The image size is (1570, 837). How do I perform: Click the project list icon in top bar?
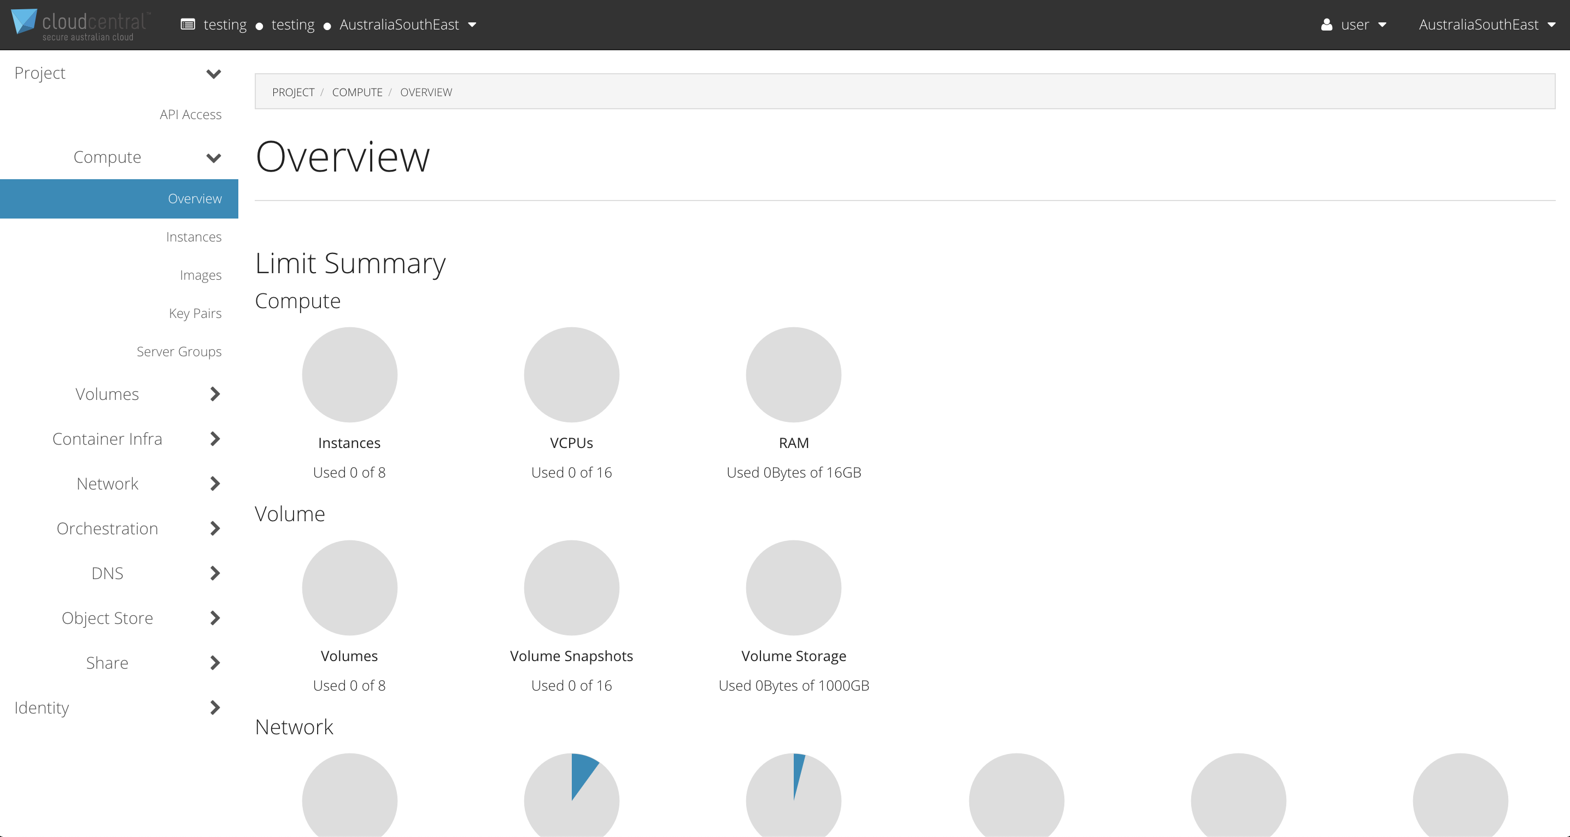pyautogui.click(x=187, y=25)
